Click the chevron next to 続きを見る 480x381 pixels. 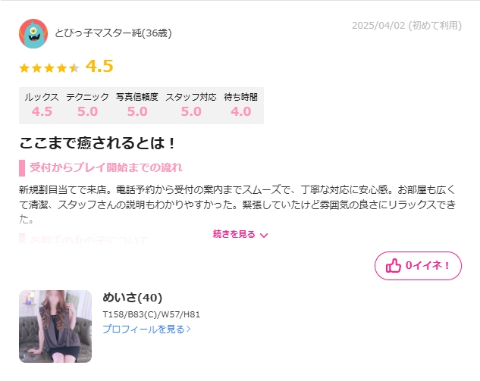click(264, 235)
